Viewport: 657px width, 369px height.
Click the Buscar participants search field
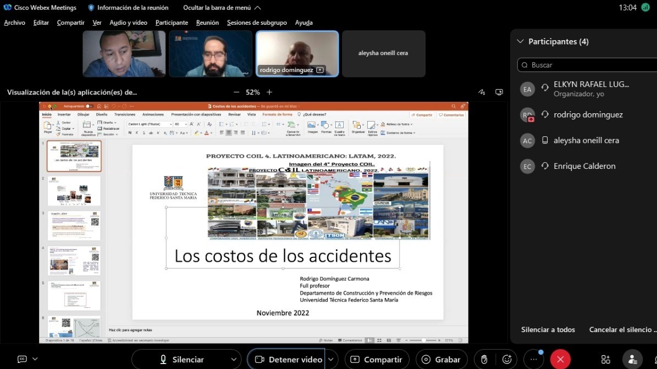[x=587, y=65]
